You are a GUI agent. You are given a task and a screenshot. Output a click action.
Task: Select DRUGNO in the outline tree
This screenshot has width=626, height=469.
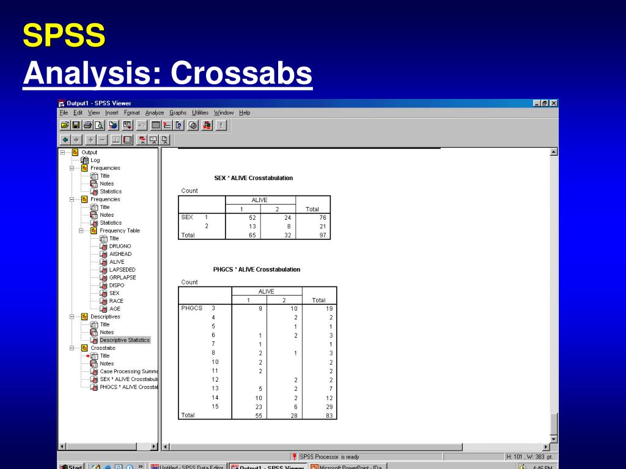click(120, 247)
